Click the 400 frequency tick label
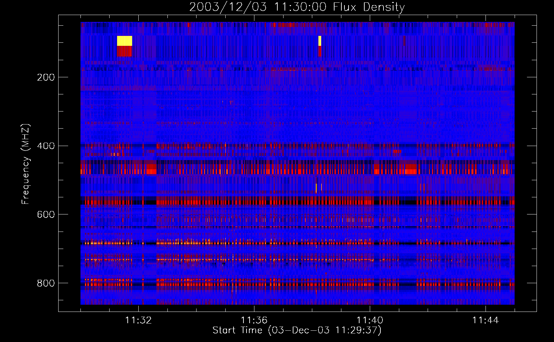This screenshot has height=342, width=554. tap(46, 146)
